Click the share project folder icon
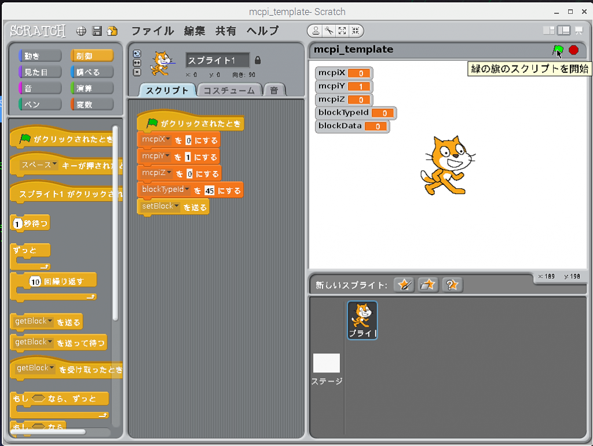Screen dimensions: 593x446 [112, 31]
